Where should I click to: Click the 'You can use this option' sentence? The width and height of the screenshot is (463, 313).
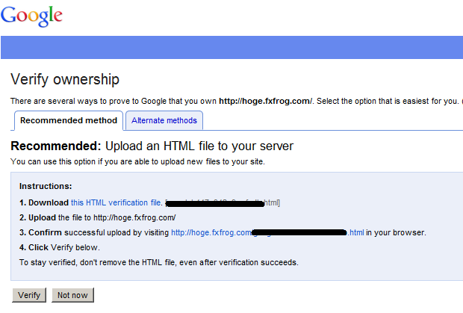tap(137, 161)
